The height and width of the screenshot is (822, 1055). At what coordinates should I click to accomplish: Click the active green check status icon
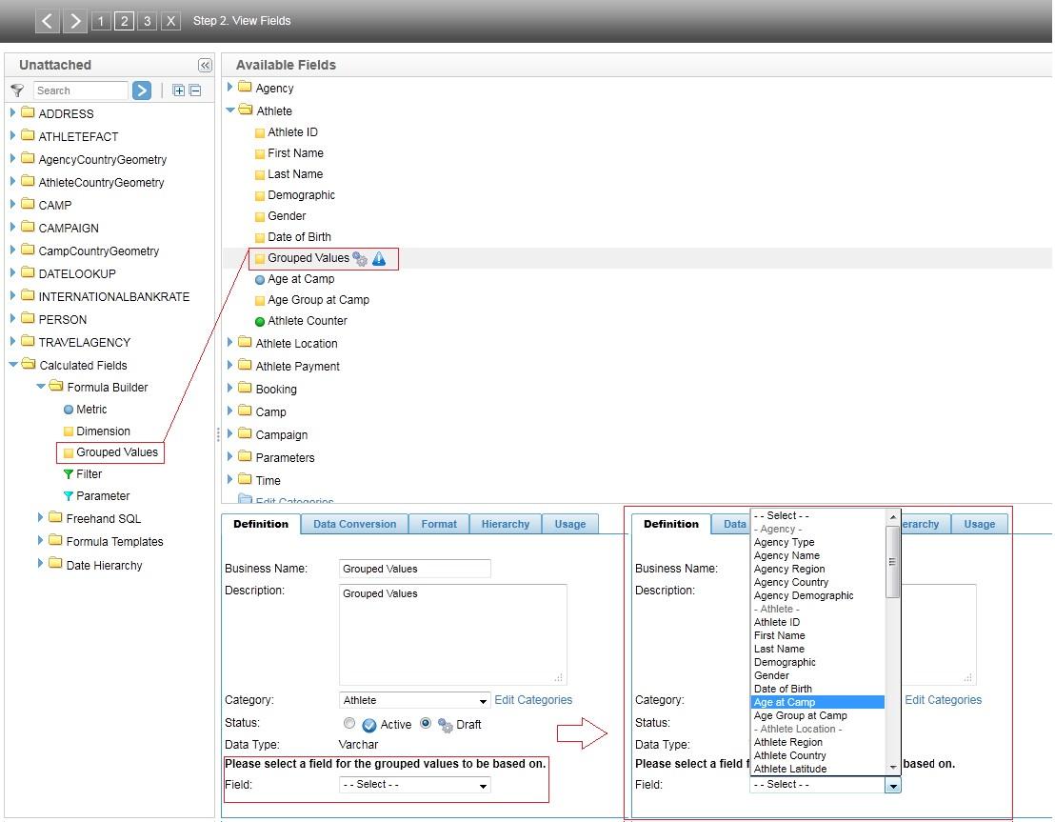pos(369,725)
